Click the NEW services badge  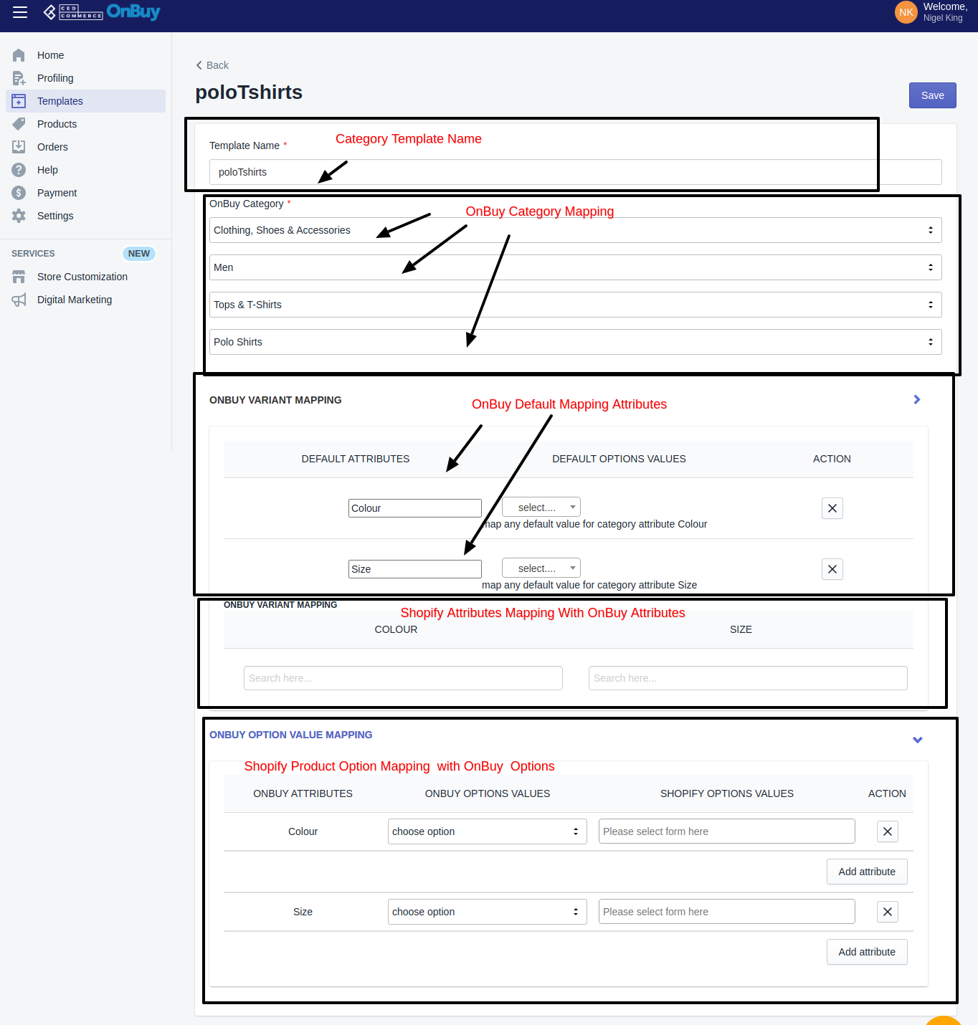click(x=139, y=254)
